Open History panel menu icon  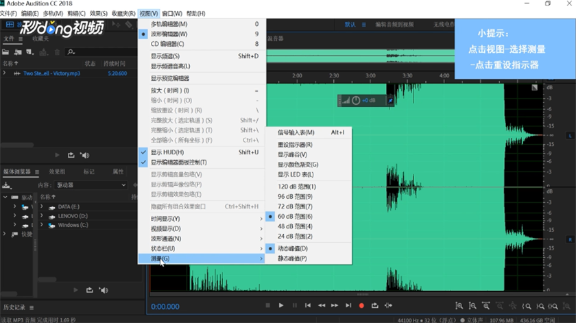pos(32,307)
